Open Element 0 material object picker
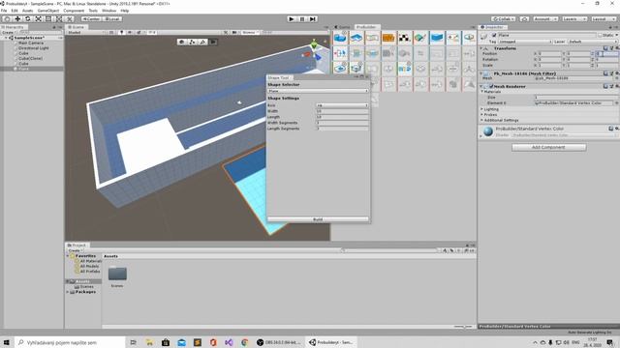 click(x=616, y=103)
